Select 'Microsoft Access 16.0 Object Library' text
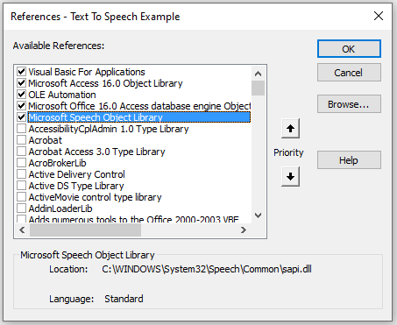Image resolution: width=397 pixels, height=325 pixels. [105, 83]
